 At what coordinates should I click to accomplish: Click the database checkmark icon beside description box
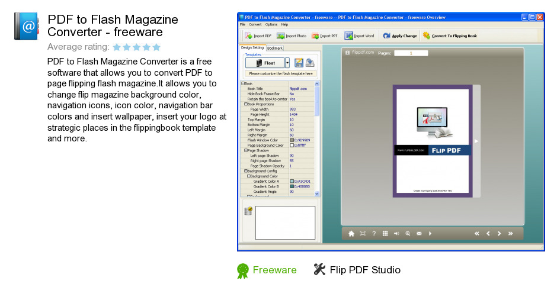coord(248,211)
